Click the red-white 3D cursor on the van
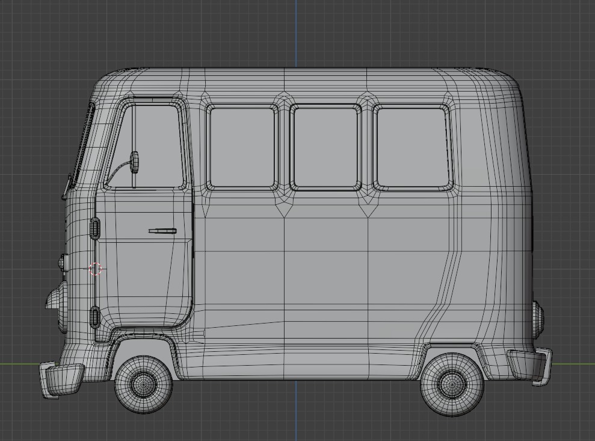Image resolution: width=595 pixels, height=441 pixels. click(95, 269)
